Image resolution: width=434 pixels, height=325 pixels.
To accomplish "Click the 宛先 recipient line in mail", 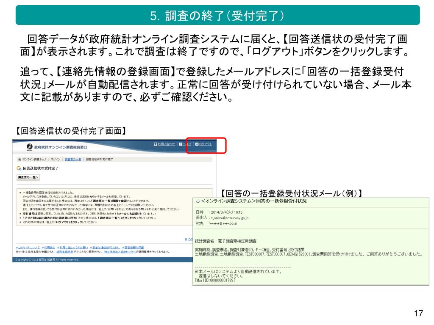I will [216, 223].
